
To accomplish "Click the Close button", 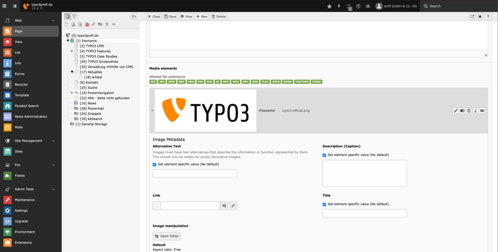I will click(x=154, y=17).
